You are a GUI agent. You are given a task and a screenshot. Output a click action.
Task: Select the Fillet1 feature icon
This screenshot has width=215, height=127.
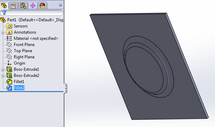[x=9, y=82]
